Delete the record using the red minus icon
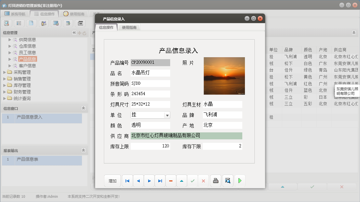Image resolution: width=360 pixels, height=202 pixels. pos(170,180)
